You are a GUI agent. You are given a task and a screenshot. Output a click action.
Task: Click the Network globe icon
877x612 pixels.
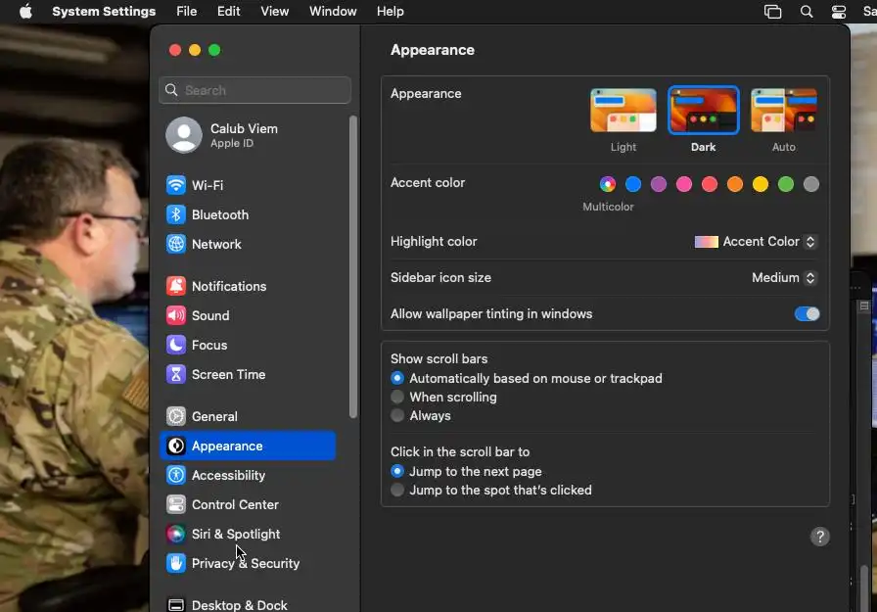tap(175, 244)
